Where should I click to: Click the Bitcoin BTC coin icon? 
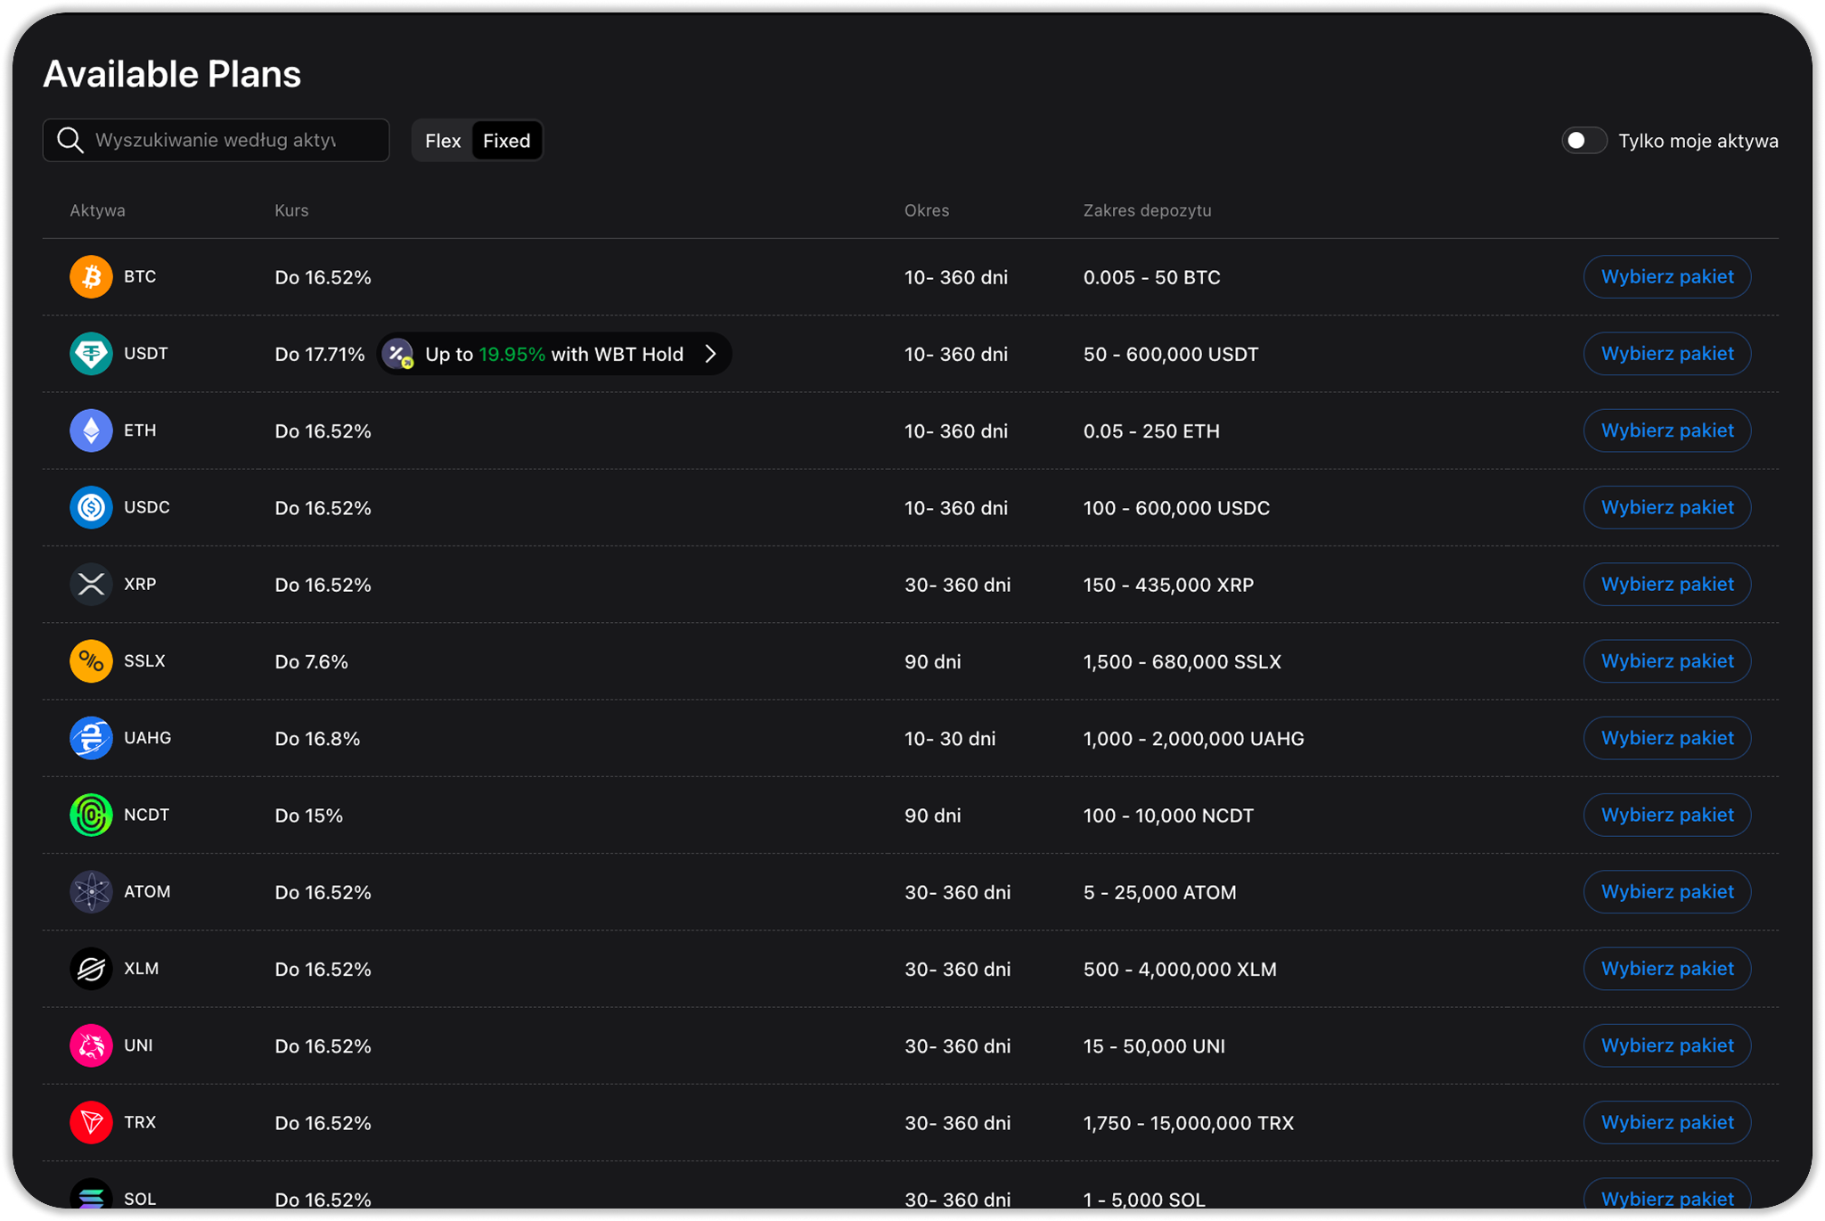coord(91,277)
